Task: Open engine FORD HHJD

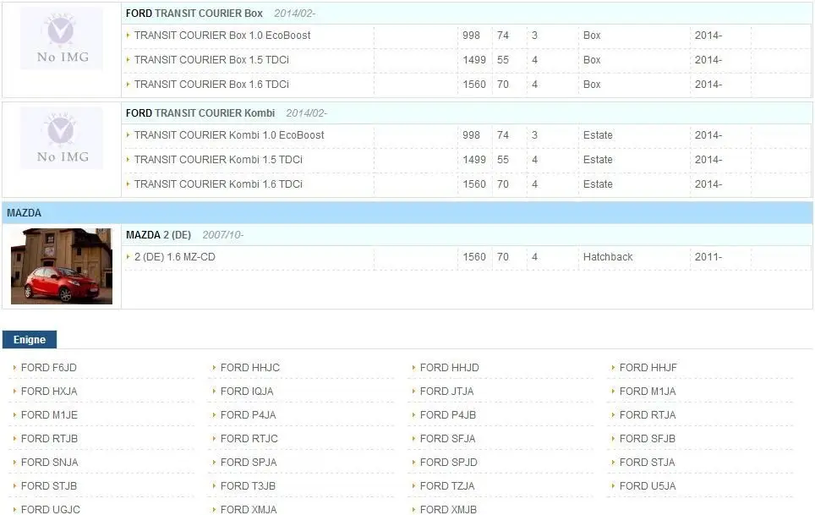Action: (450, 368)
